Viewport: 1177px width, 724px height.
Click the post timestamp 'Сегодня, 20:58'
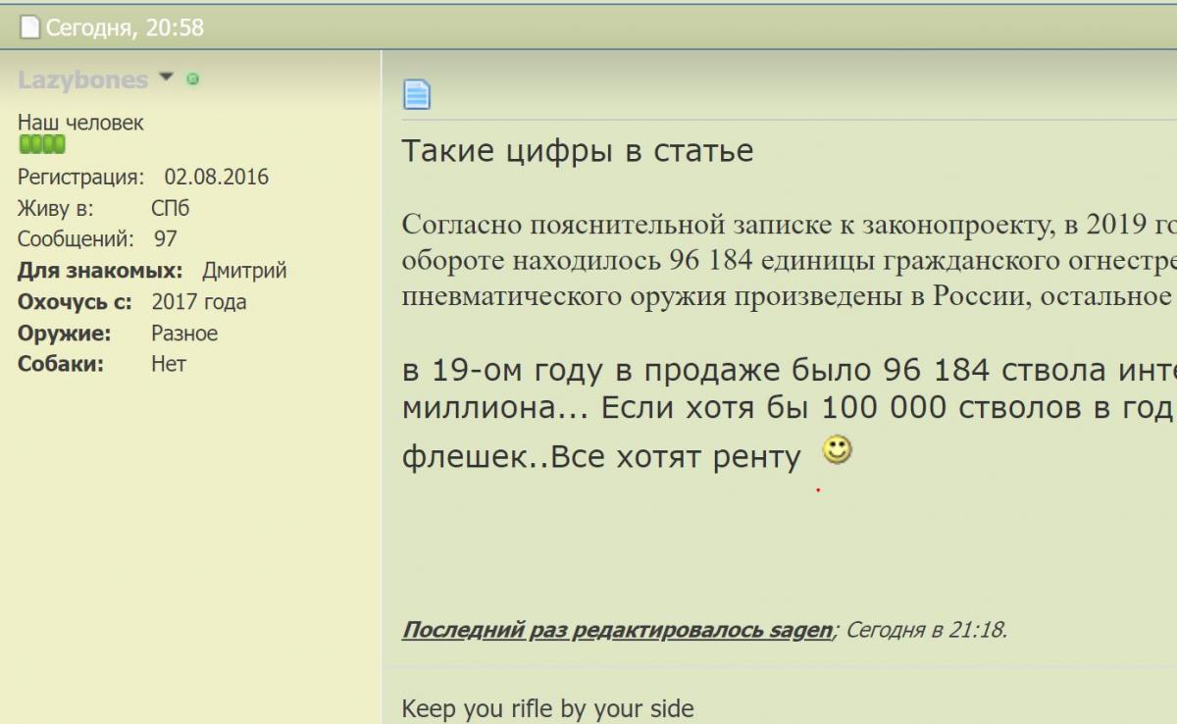(125, 28)
